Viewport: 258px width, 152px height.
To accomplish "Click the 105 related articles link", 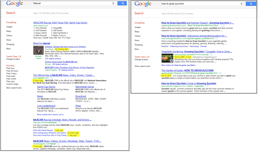I will coord(53,59).
